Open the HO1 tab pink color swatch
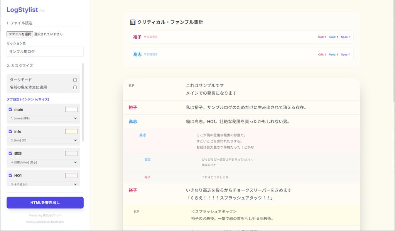The height and width of the screenshot is (231, 395). [71, 175]
